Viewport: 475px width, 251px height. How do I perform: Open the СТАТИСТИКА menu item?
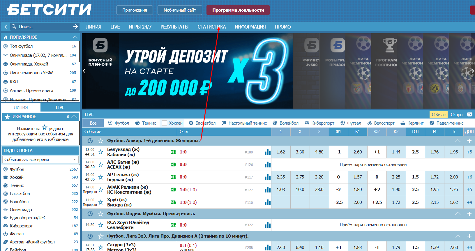(211, 27)
